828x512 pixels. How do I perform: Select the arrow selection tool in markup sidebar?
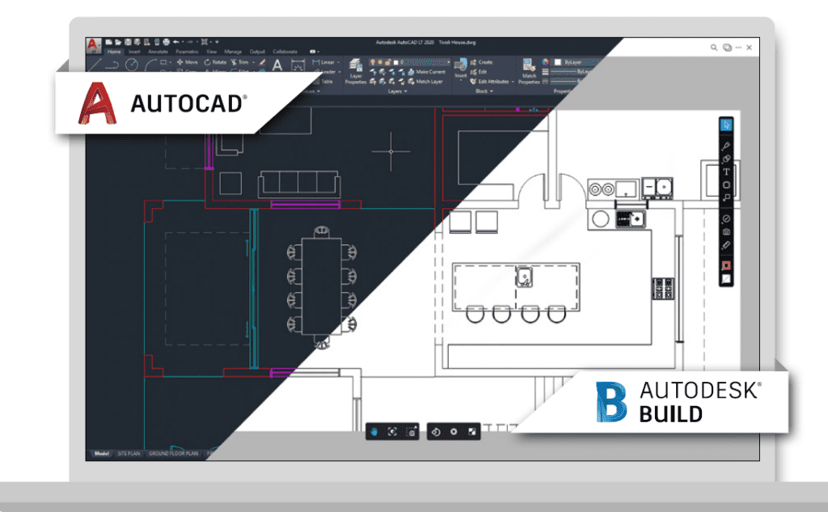(724, 125)
